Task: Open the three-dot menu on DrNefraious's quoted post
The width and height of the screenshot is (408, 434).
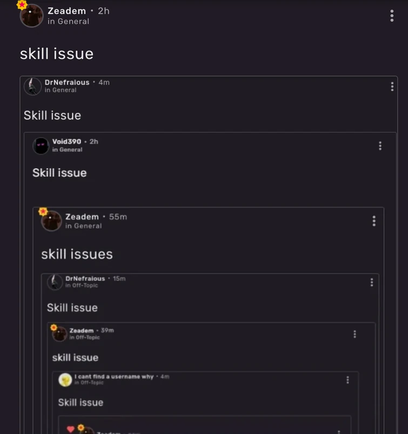Action: 391,88
